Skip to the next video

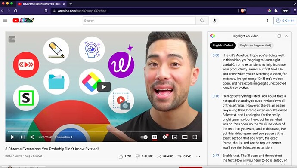pyautogui.click(x=22, y=137)
